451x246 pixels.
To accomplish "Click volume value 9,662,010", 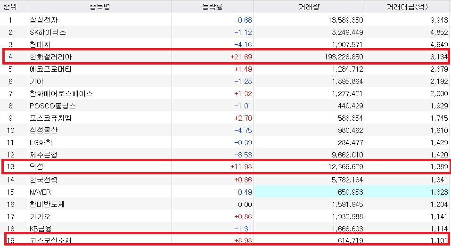I will tap(347, 155).
